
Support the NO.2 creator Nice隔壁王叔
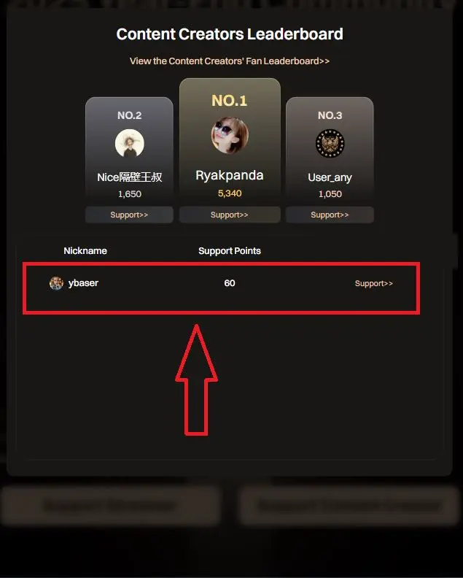[x=129, y=215]
